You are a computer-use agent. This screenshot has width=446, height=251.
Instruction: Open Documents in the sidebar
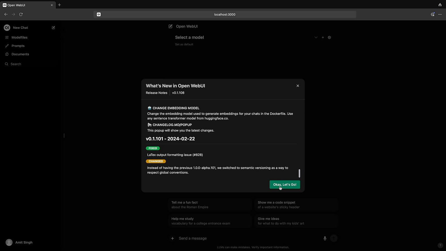click(x=20, y=54)
